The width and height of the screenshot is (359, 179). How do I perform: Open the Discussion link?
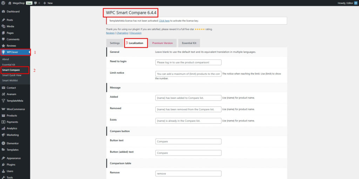(x=136, y=33)
